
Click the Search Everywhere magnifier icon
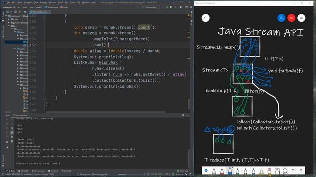click(x=191, y=7)
